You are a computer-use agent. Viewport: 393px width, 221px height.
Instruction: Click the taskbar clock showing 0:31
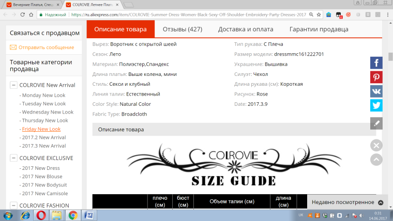377,215
